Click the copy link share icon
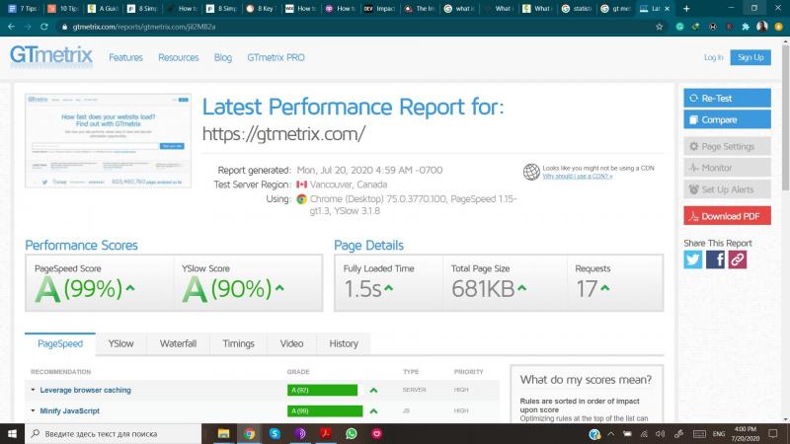 click(737, 259)
